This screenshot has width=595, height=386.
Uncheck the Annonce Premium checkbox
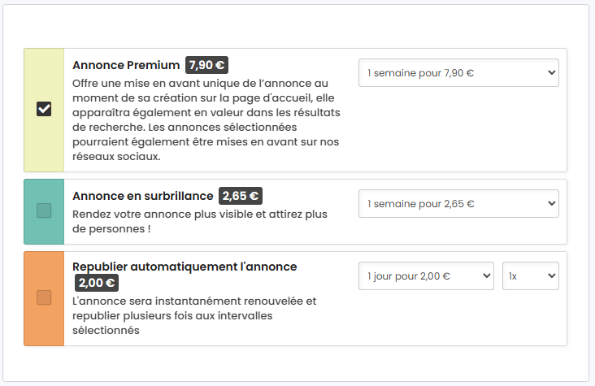pyautogui.click(x=44, y=110)
